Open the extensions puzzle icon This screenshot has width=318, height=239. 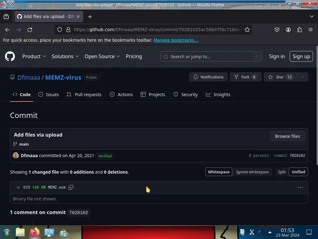299,30
